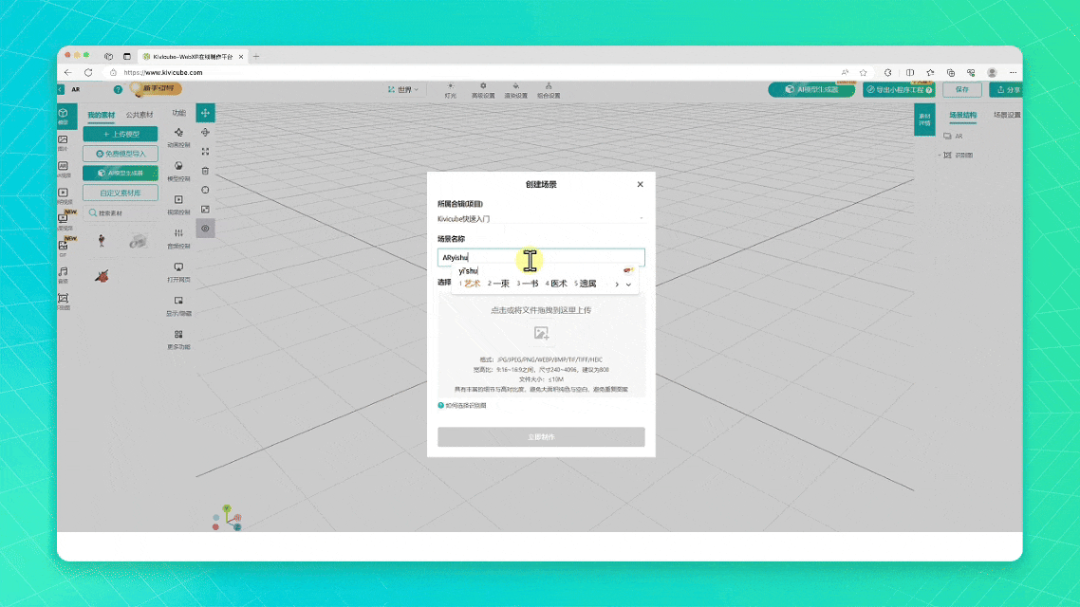The image size is (1080, 607).
Task: Click the image upload drop area
Action: (x=541, y=343)
